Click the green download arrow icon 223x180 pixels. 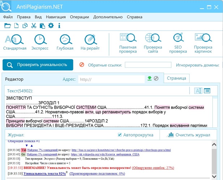click(150, 78)
